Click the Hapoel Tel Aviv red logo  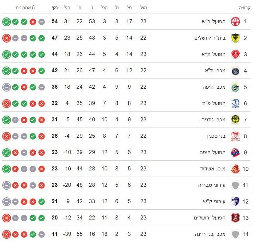pos(236,55)
